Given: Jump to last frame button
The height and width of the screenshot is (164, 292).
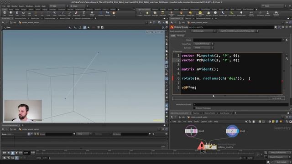Looking at the screenshot, I should point(21,153).
